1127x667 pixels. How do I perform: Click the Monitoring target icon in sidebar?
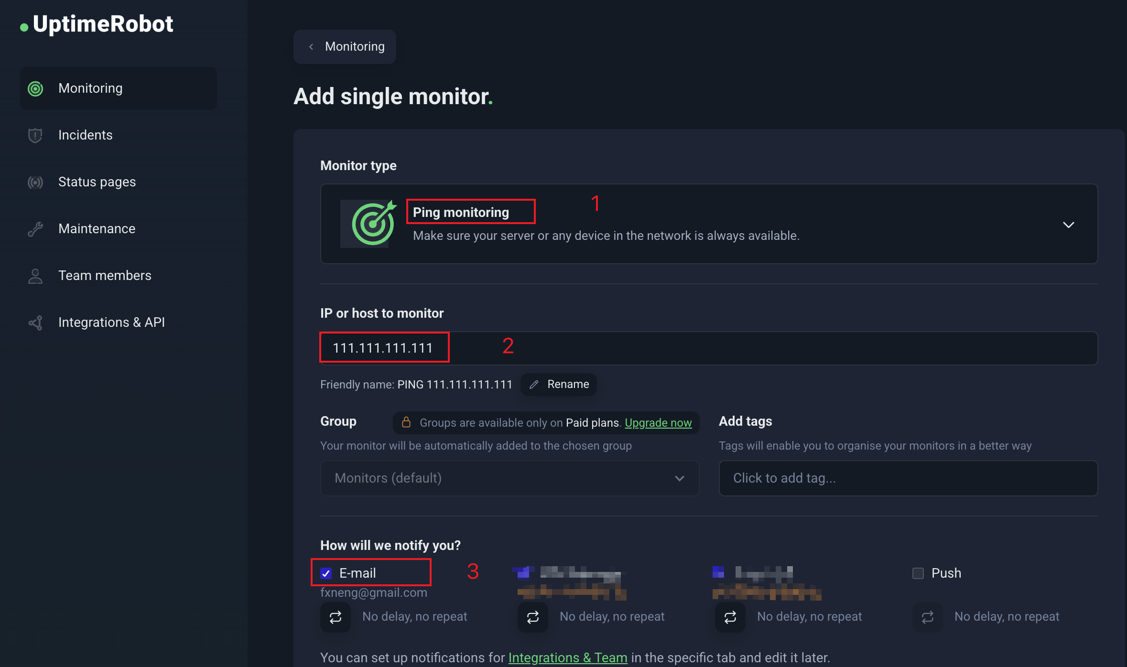pyautogui.click(x=35, y=88)
